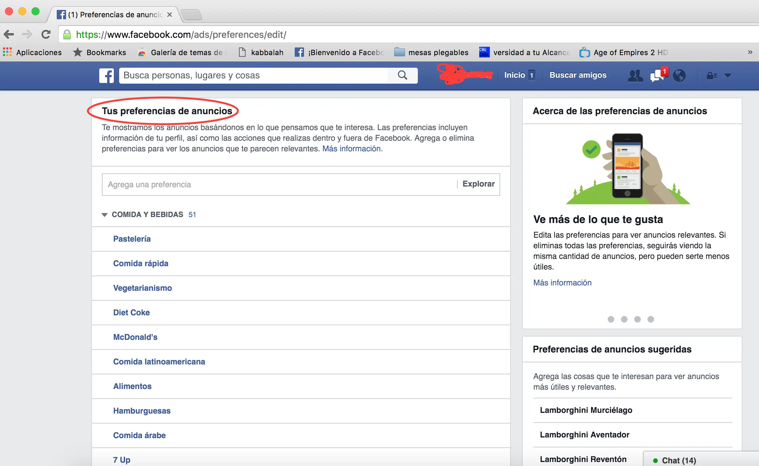Open the messages icon with badge
759x466 pixels.
click(x=658, y=75)
